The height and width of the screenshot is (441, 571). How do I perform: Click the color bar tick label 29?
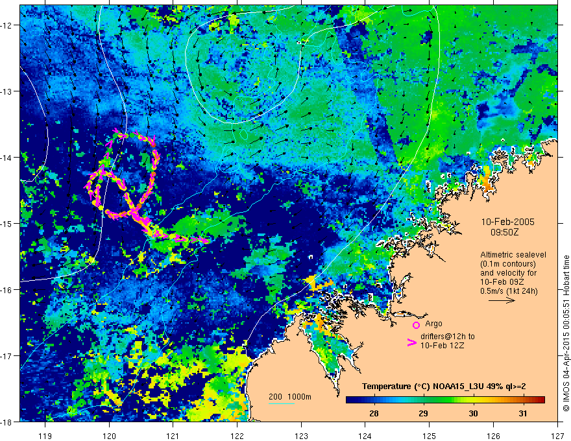point(423,413)
